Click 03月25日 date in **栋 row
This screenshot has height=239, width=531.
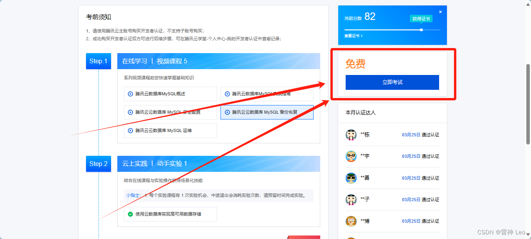411,135
